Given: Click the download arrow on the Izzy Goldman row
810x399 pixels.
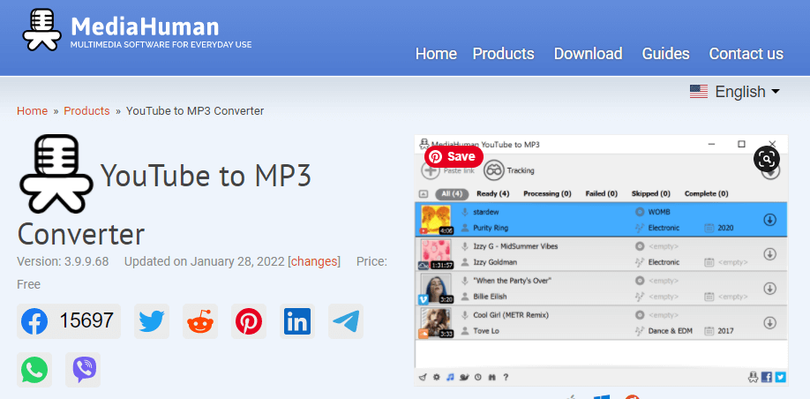Looking at the screenshot, I should coord(769,253).
